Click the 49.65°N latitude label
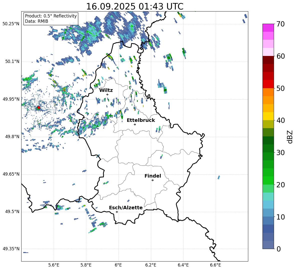 11,174
